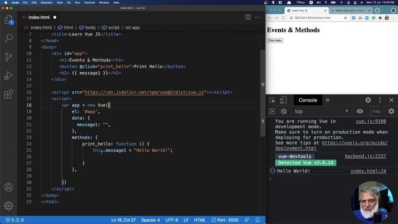Toggle the console sidebar

(272, 111)
